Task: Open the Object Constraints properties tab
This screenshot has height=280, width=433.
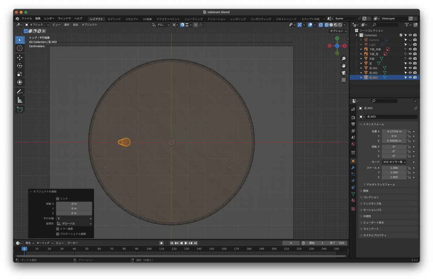Action: [x=353, y=187]
